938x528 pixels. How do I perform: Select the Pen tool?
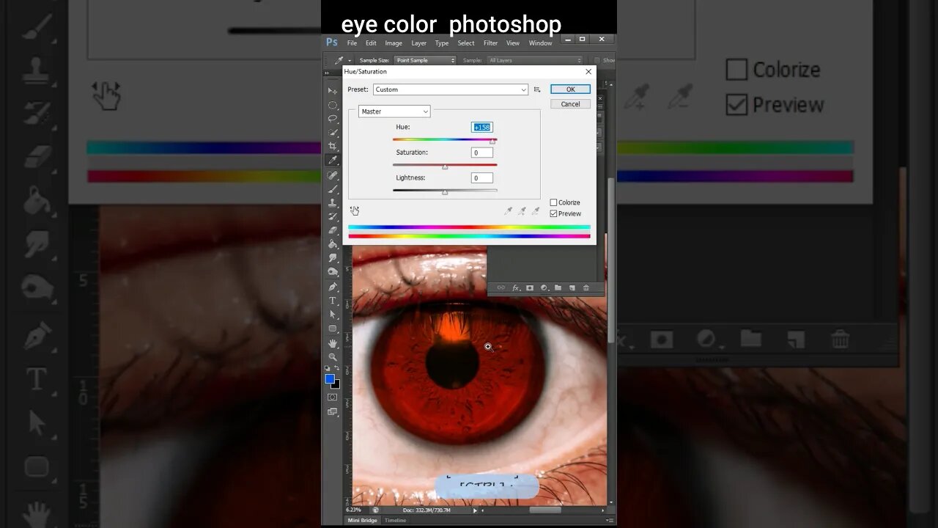[x=333, y=287]
